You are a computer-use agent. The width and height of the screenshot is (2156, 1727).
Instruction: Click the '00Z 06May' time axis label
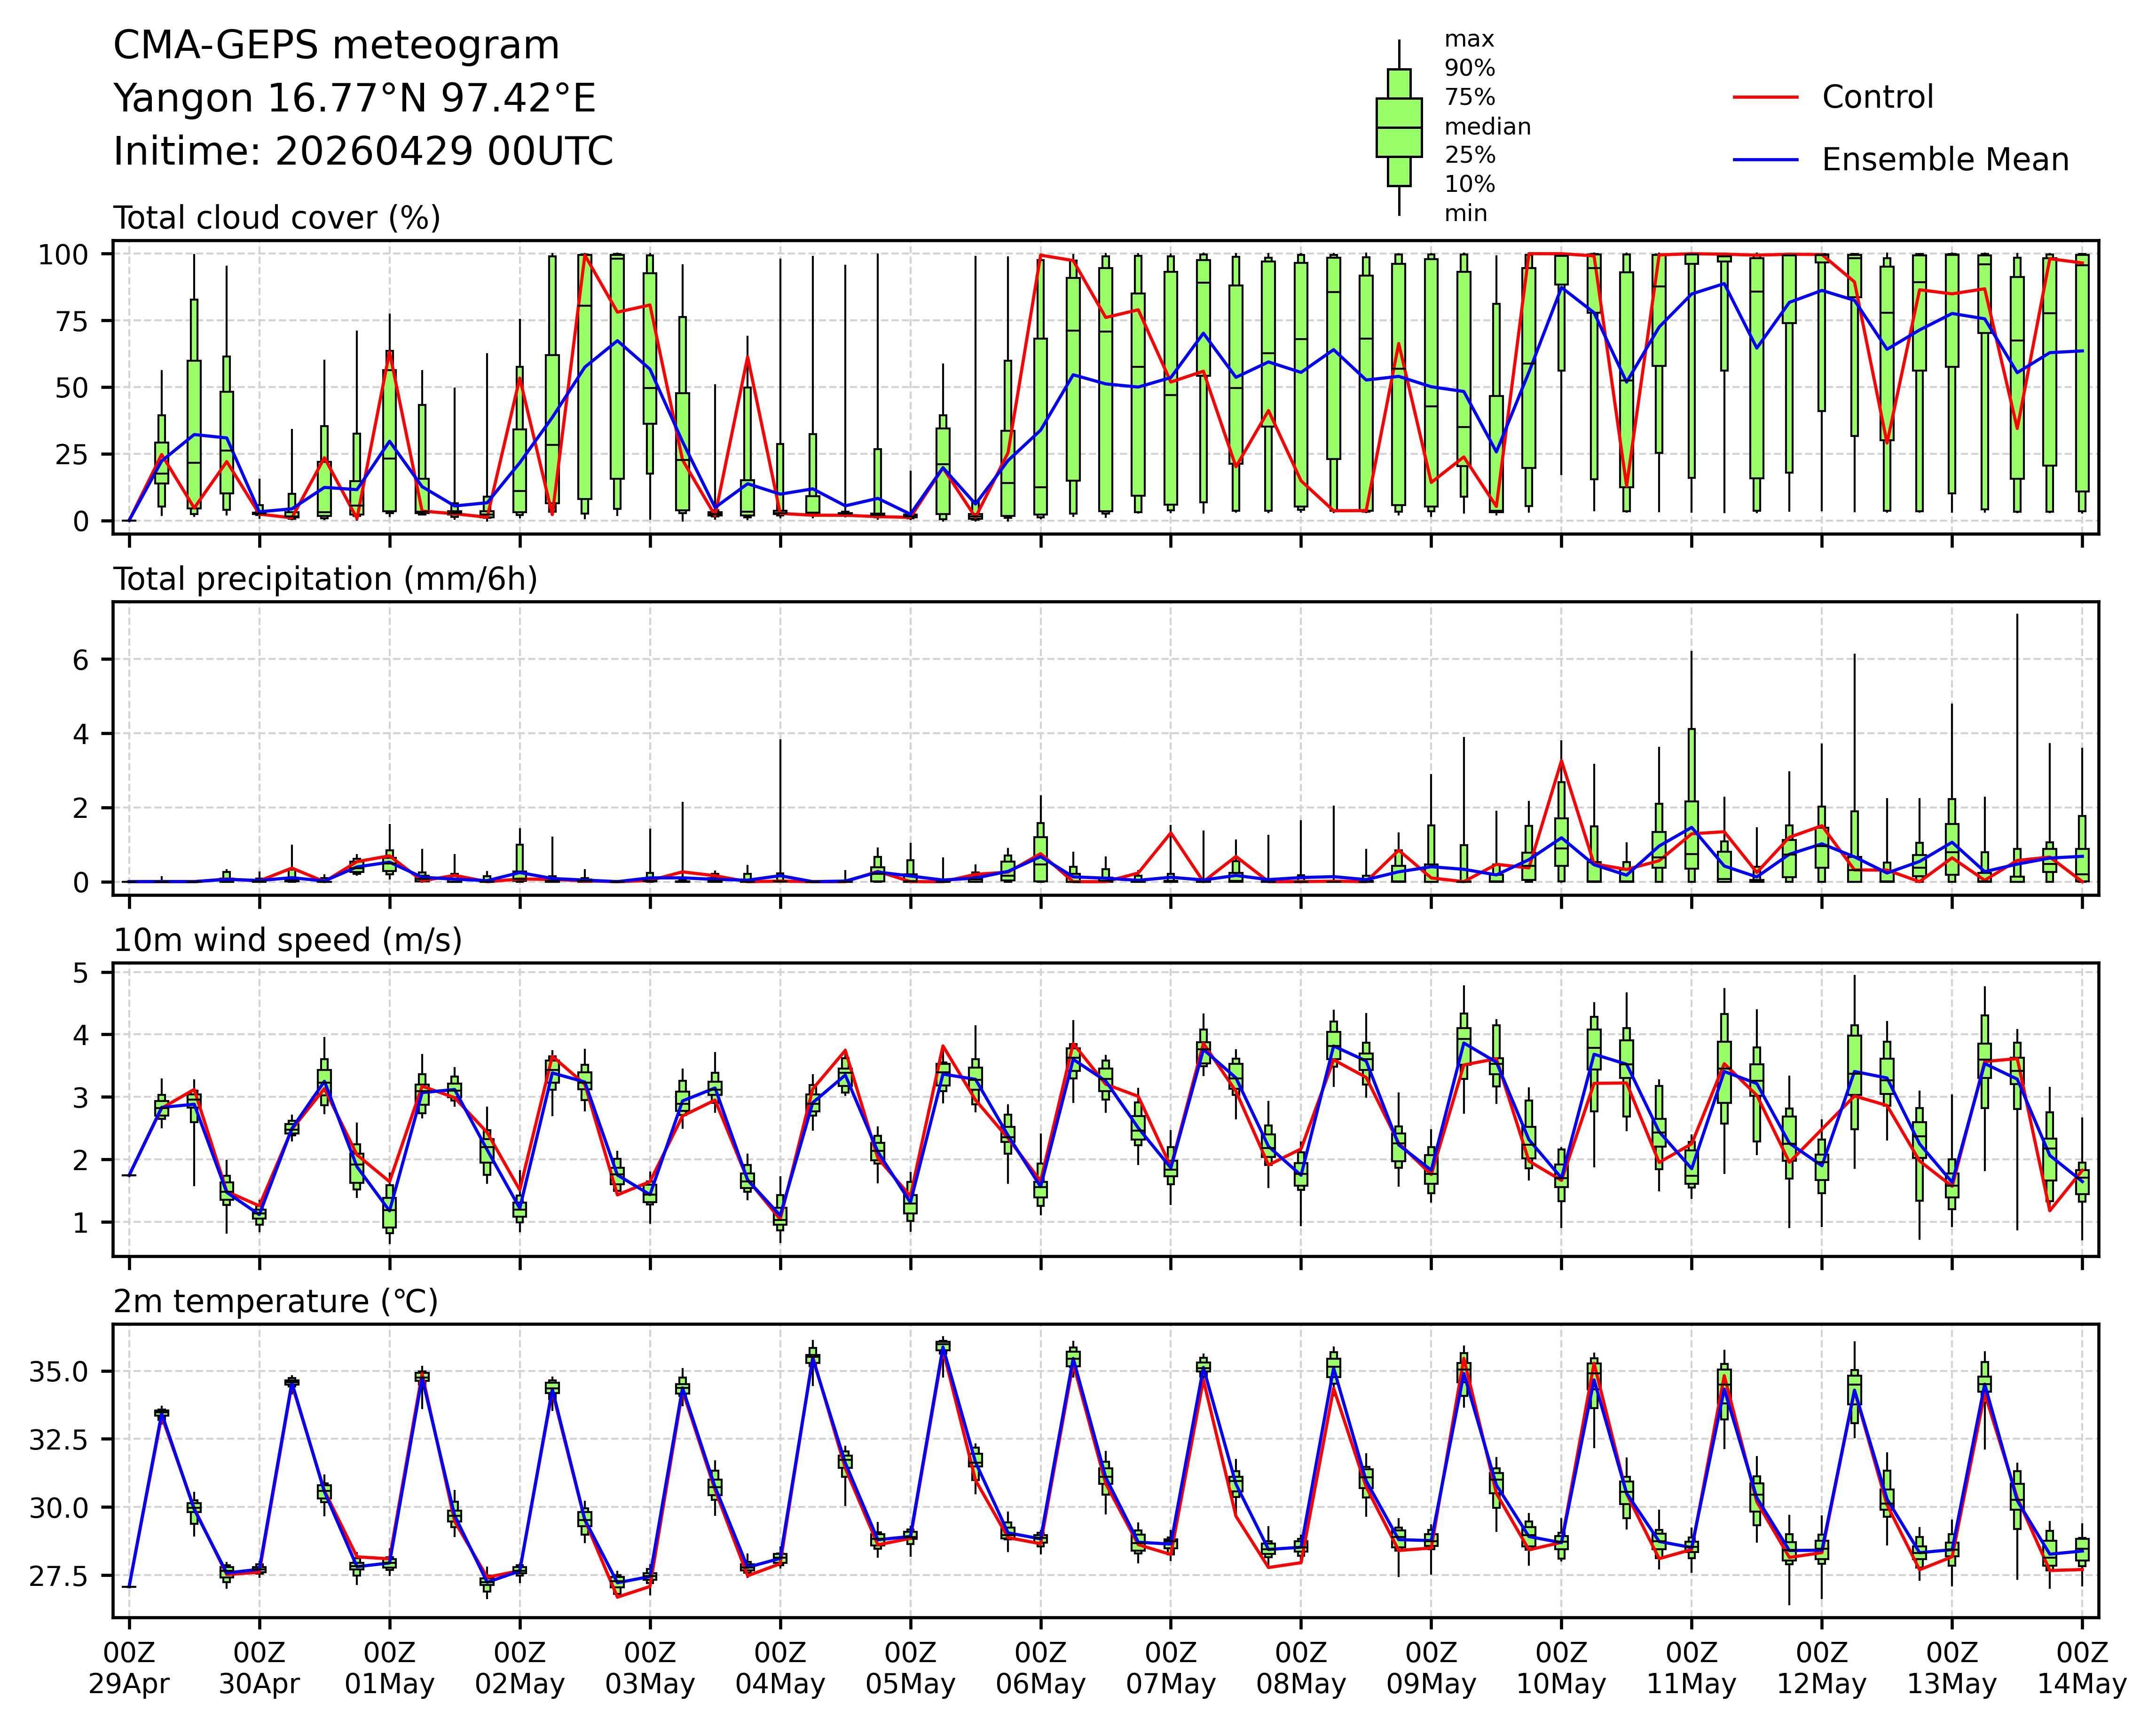(1040, 1668)
